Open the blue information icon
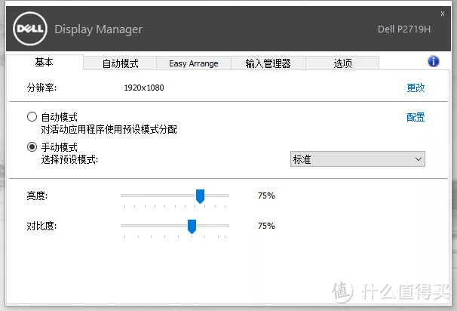 click(x=434, y=62)
